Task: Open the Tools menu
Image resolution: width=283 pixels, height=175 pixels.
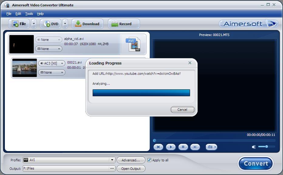Action: 29,14
